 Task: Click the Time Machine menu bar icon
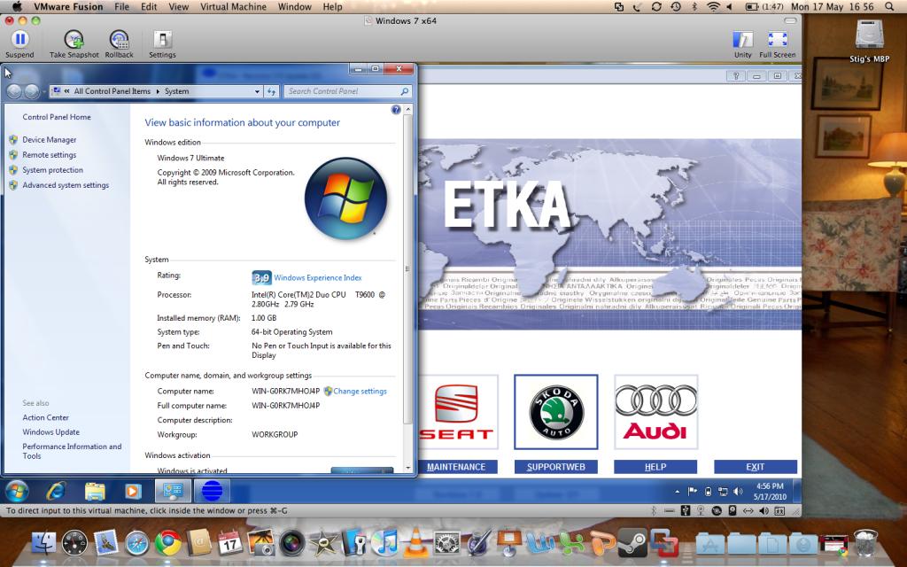click(x=675, y=7)
